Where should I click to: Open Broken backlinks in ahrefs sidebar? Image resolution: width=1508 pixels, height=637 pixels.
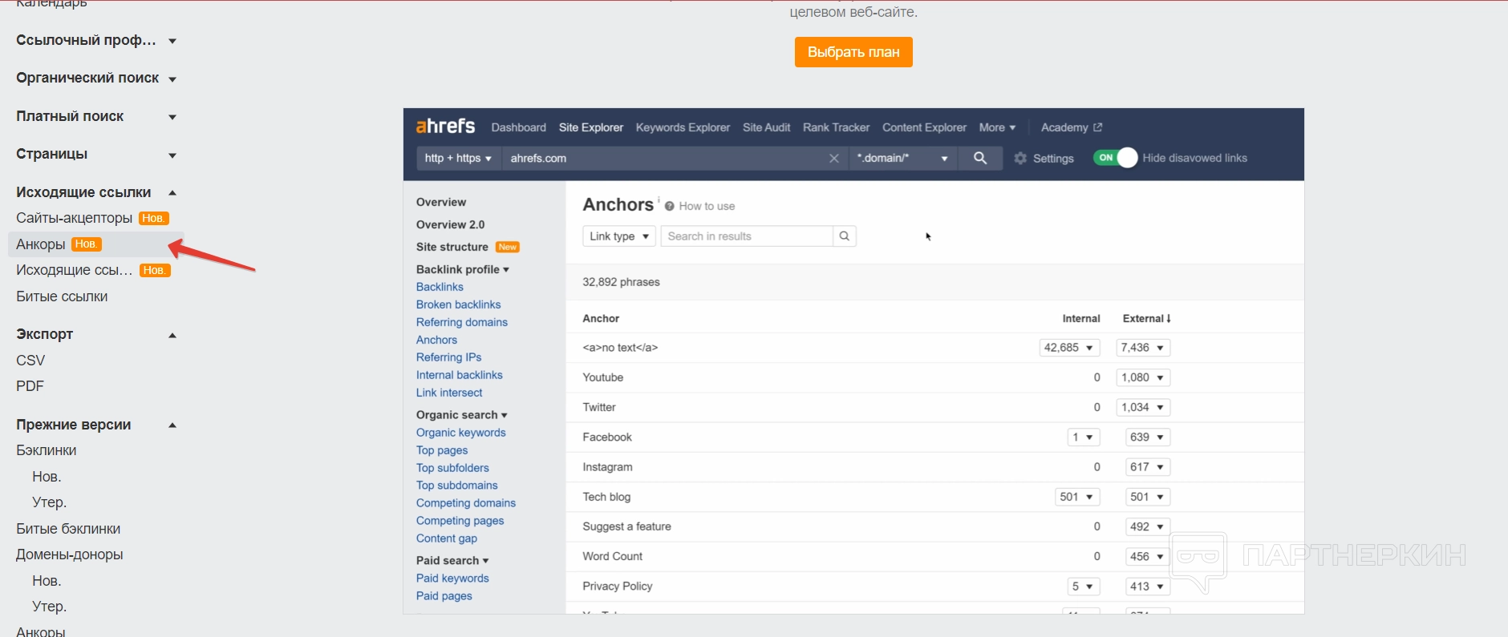coord(459,304)
